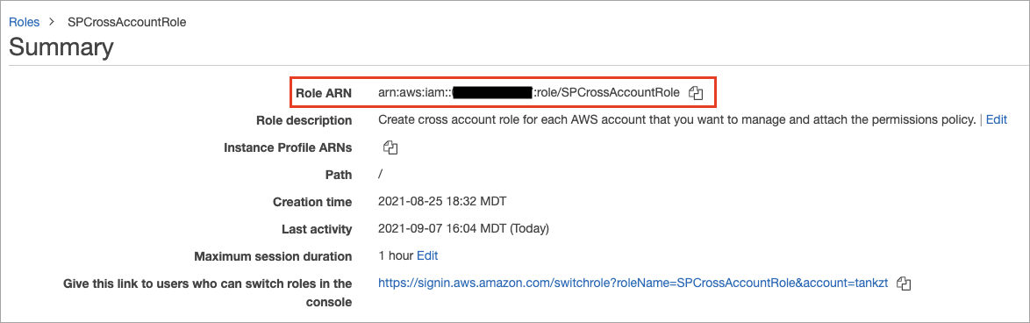Copy the Instance Profile ARNs value
The image size is (1030, 323).
[x=390, y=147]
